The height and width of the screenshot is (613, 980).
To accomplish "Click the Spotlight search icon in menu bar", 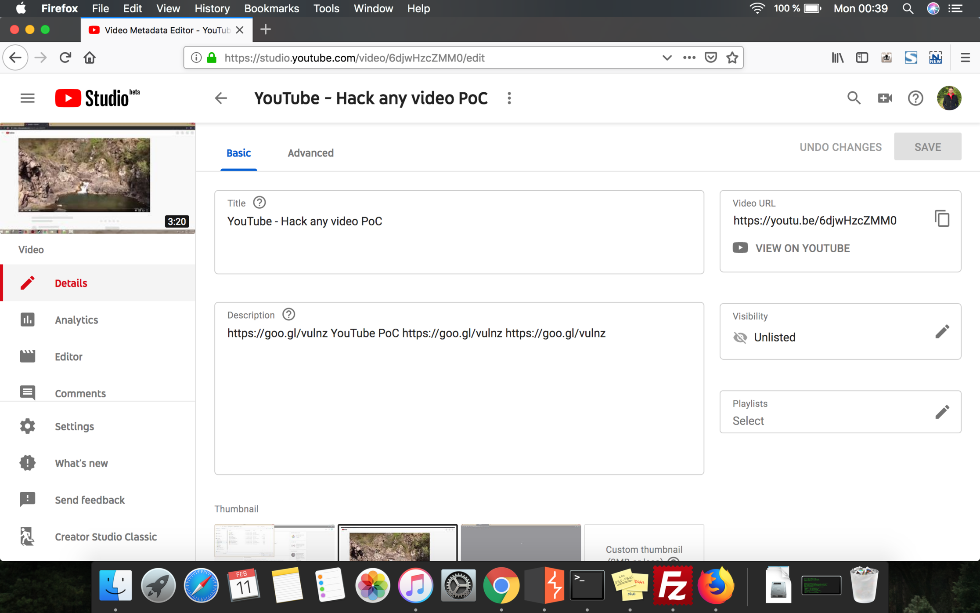I will (908, 8).
